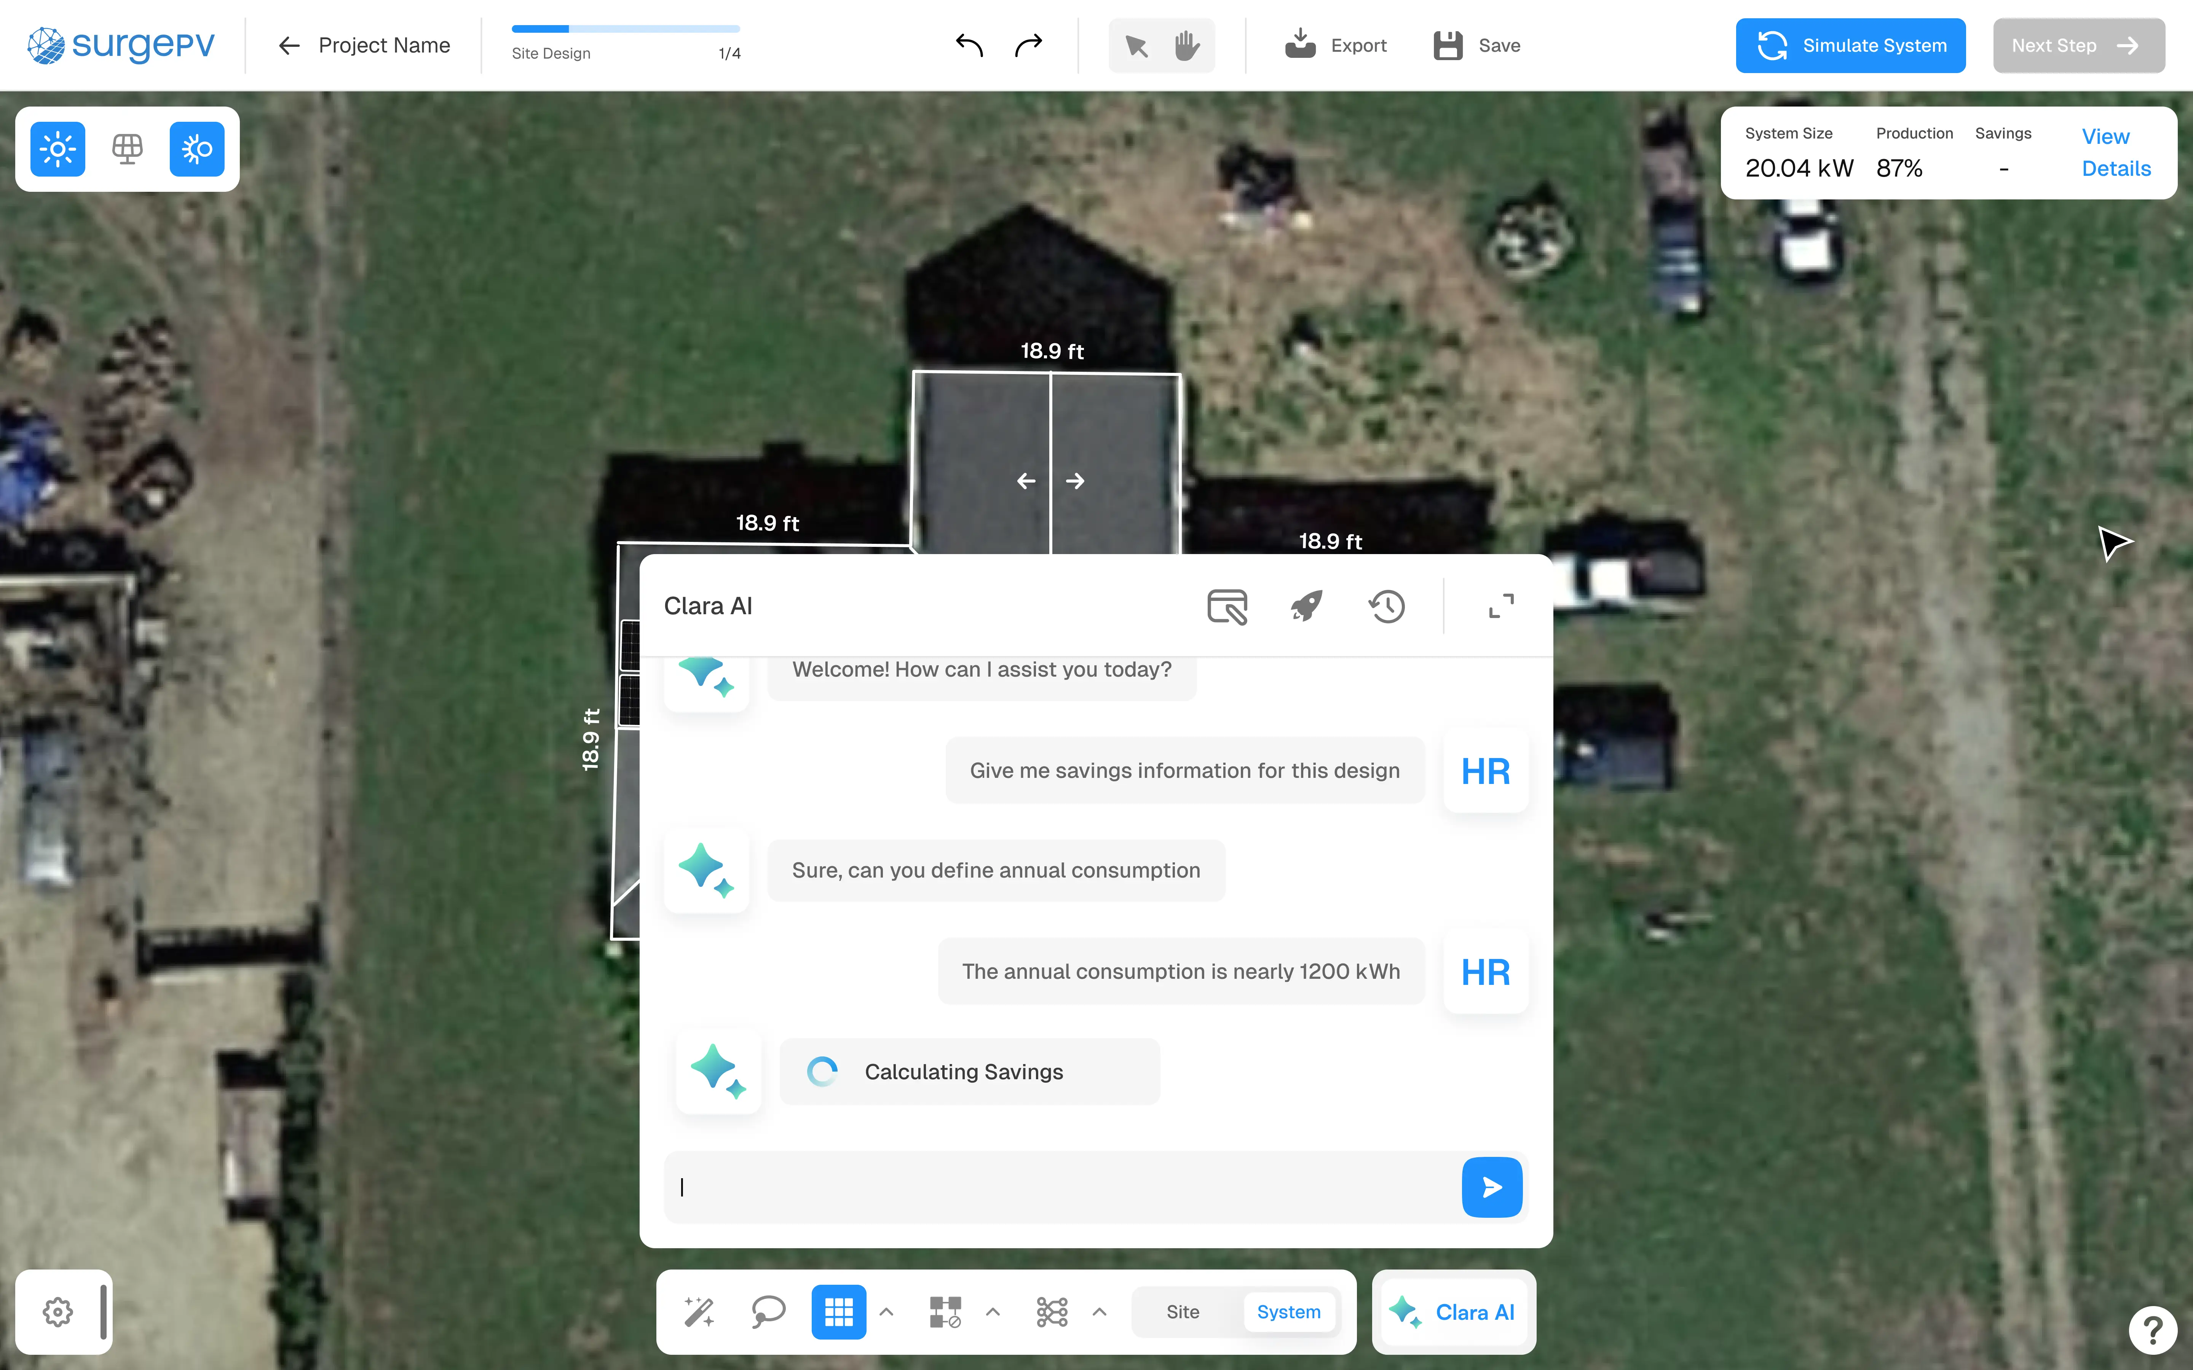Image resolution: width=2193 pixels, height=1370 pixels.
Task: Switch to the Site tab
Action: point(1183,1312)
